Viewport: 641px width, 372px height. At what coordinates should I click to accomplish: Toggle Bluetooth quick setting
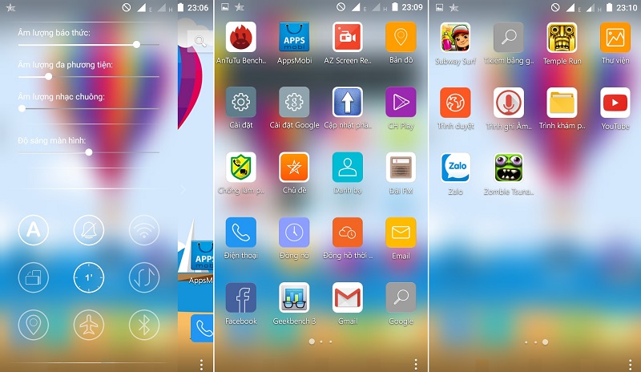pos(144,325)
